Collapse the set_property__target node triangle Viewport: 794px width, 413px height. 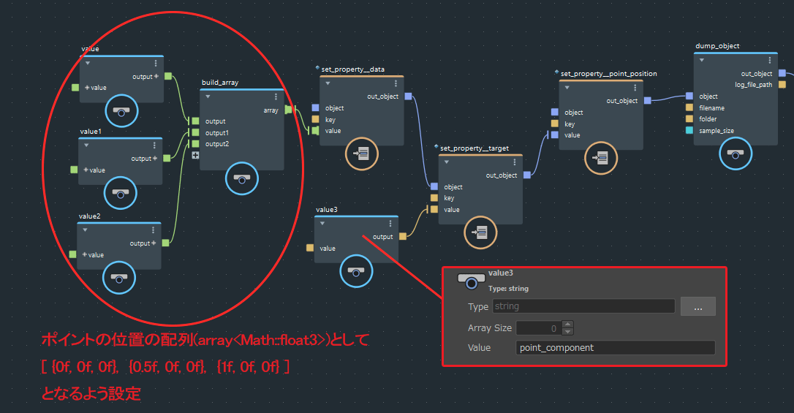(x=446, y=162)
